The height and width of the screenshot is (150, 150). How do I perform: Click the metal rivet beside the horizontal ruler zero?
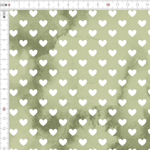[6, 5]
